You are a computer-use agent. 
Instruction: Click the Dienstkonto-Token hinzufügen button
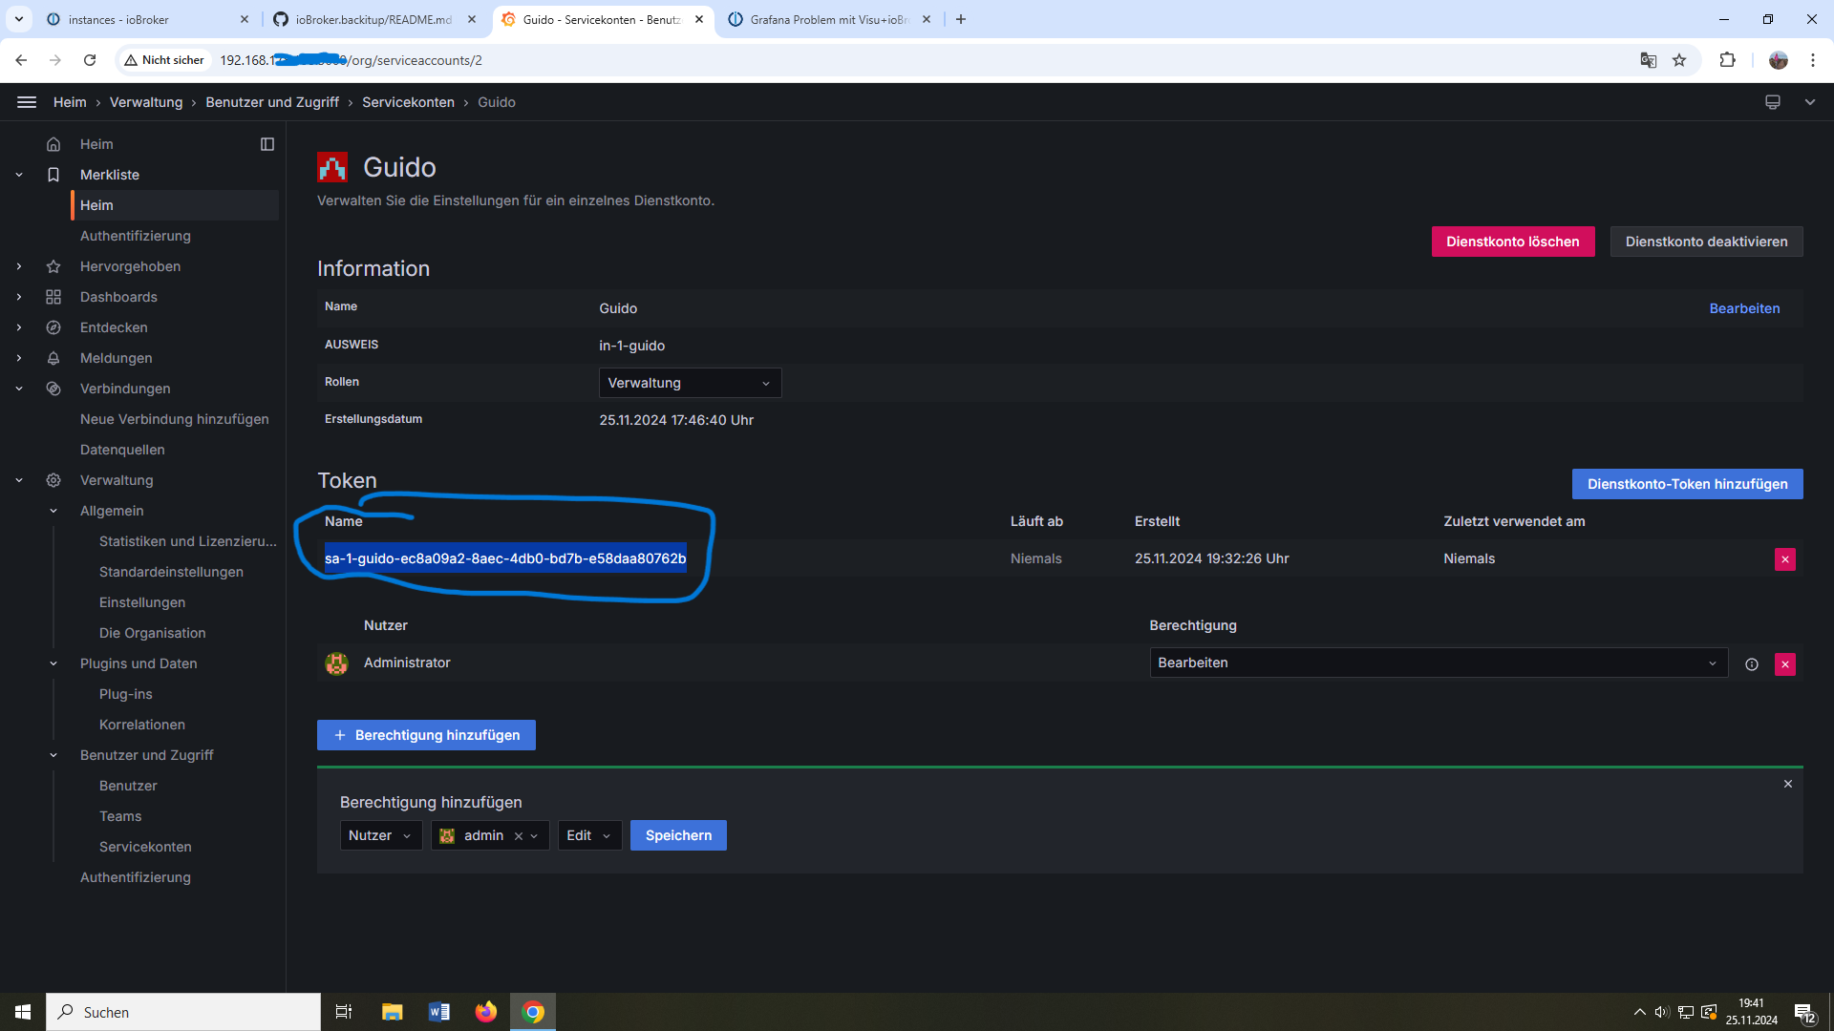coord(1687,484)
